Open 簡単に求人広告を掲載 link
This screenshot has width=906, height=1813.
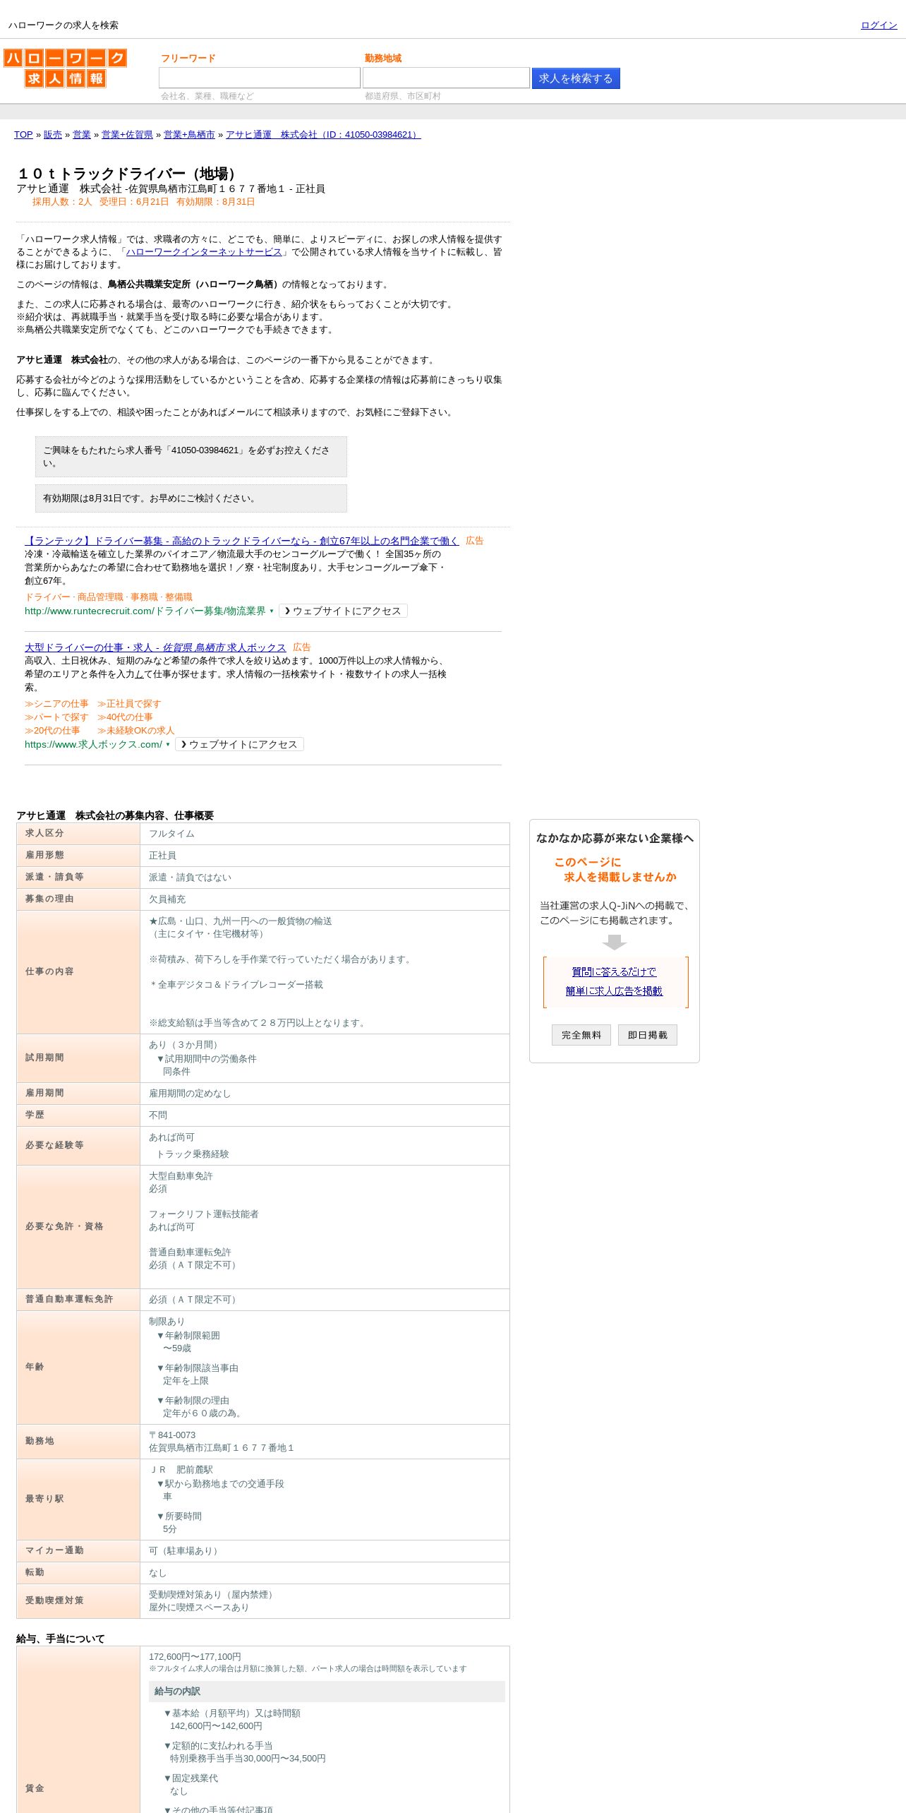click(x=614, y=991)
